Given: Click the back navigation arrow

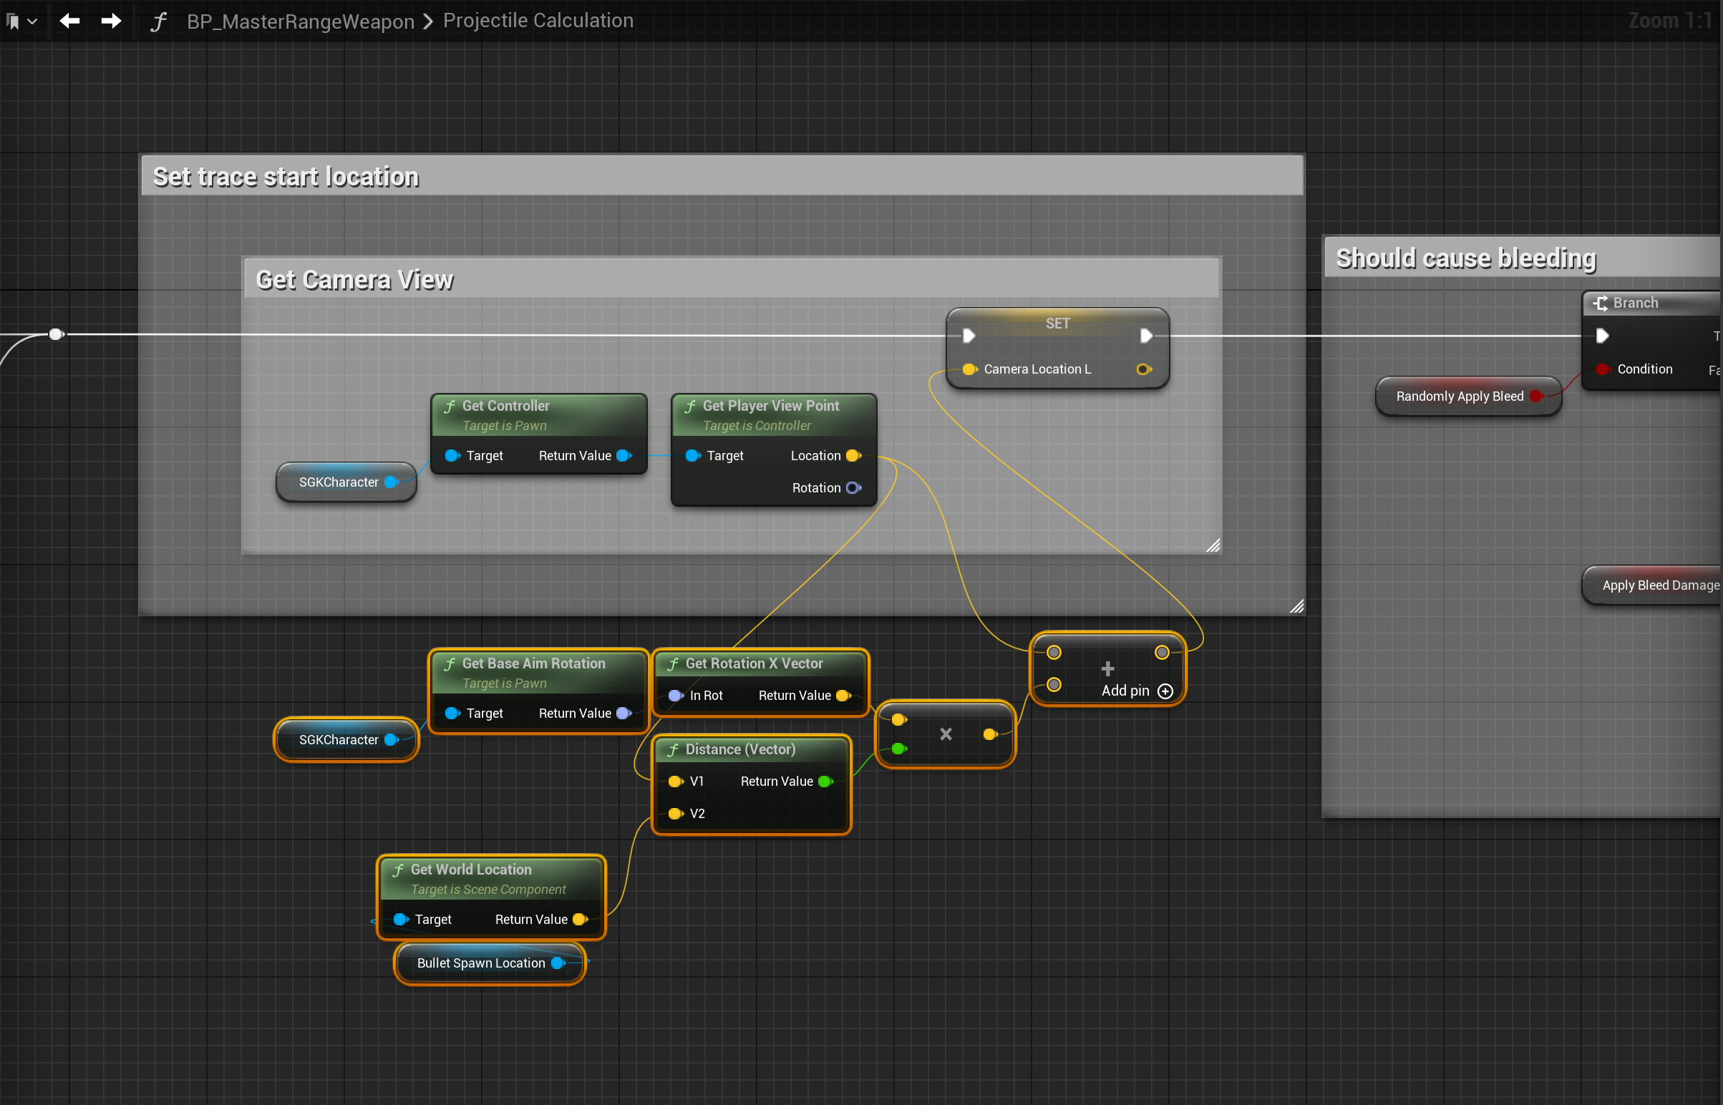Looking at the screenshot, I should tap(69, 21).
